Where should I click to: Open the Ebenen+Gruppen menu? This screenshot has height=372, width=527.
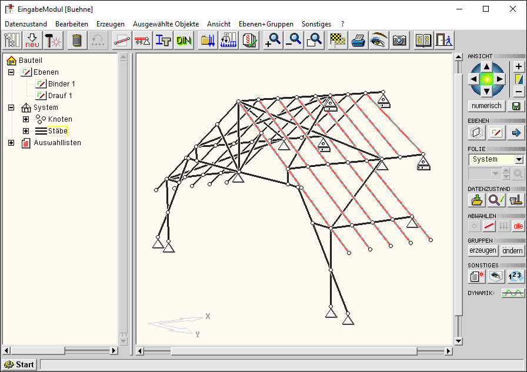(266, 24)
